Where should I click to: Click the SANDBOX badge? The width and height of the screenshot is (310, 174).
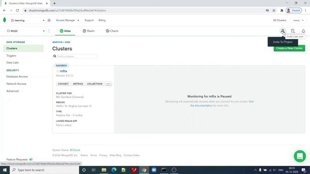coord(62,66)
